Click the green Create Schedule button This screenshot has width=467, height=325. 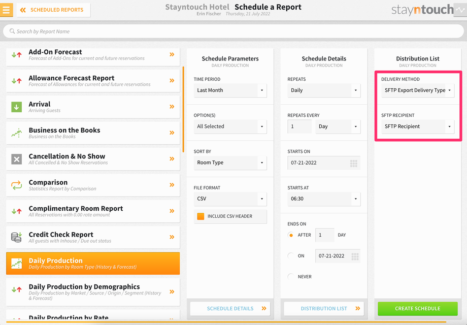point(418,309)
